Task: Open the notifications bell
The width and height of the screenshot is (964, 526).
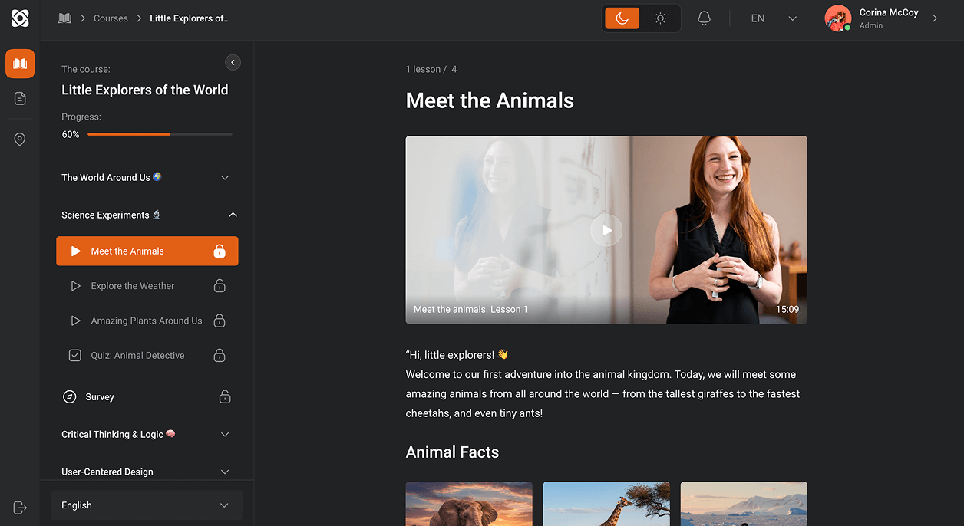Action: [x=704, y=18]
